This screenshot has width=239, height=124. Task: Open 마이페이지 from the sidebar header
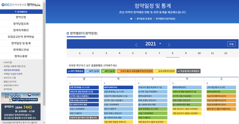21,12
